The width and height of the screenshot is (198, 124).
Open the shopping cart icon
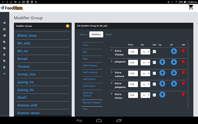[x=191, y=7]
